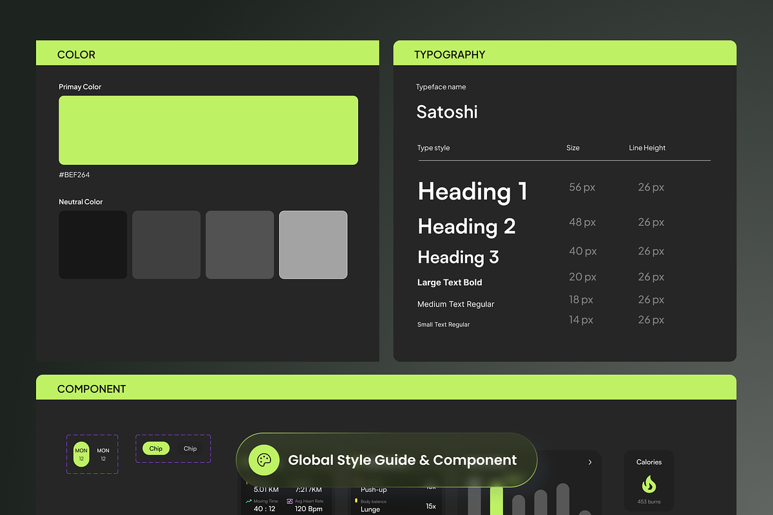Screen dimensions: 773x515
Task: Pick the darkest neutral color swatch
Action: [93, 245]
